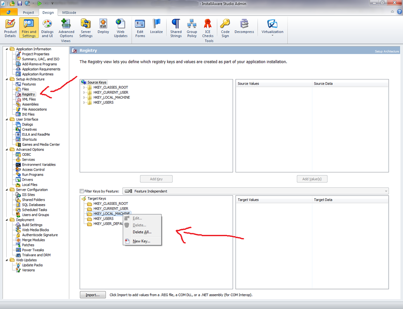Switch to the Project ribbon tab
This screenshot has height=309, width=403.
(28, 13)
